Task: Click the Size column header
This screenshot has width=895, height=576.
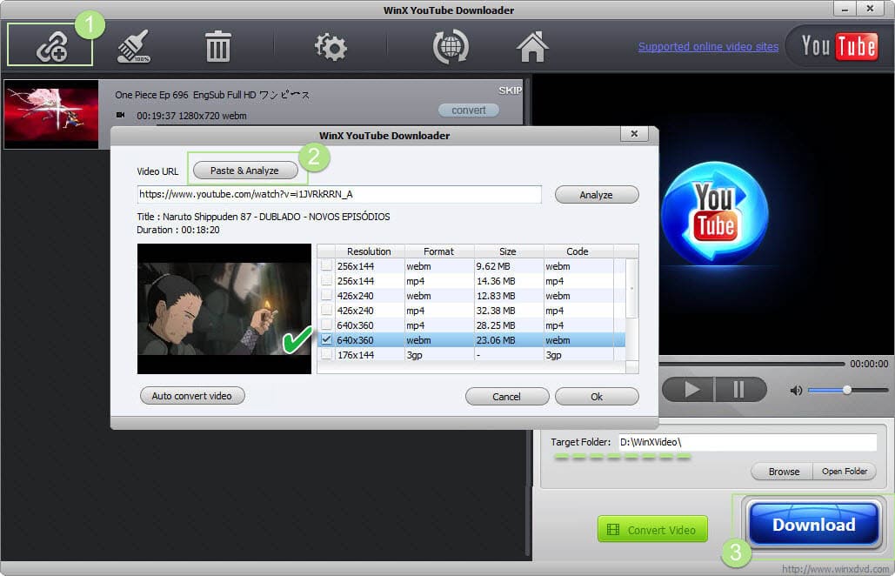Action: click(508, 251)
